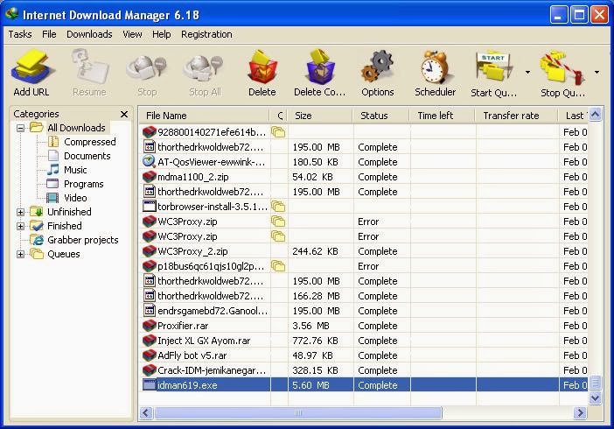This screenshot has width=614, height=429.
Task: Click the Last Try column header
Action: [x=574, y=116]
